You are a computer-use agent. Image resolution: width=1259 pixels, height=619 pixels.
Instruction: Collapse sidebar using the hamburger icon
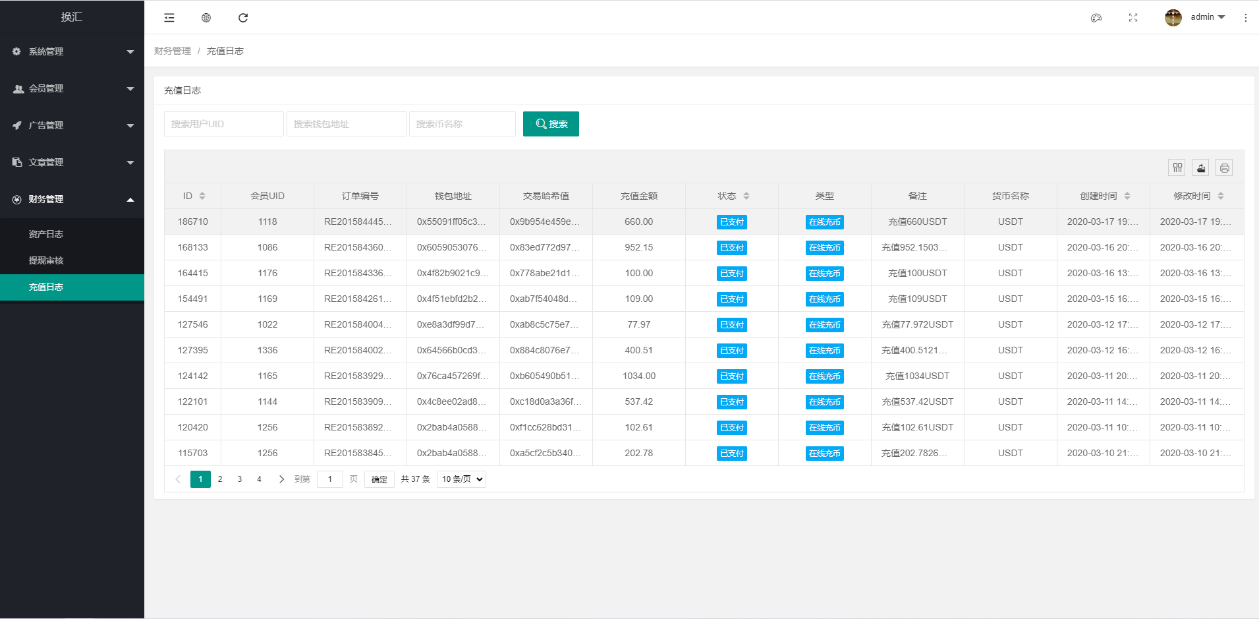coord(169,18)
